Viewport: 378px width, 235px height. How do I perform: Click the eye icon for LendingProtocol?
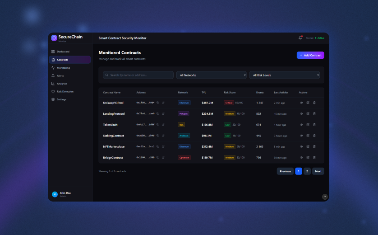[x=301, y=114]
